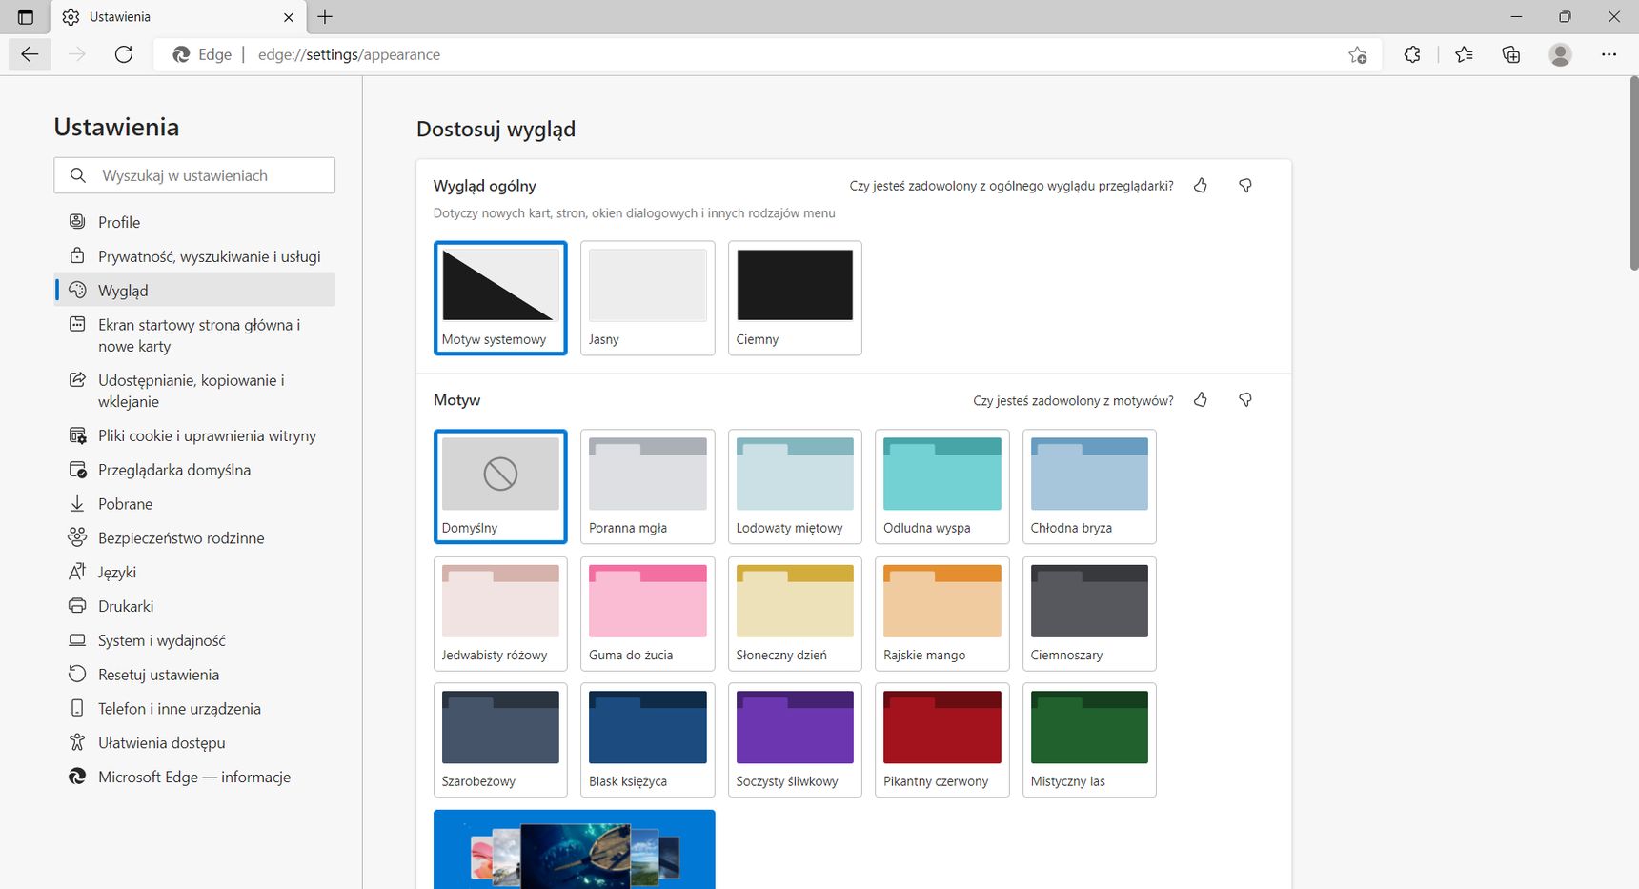Choose the Odludna wyspa theme
This screenshot has height=889, width=1639.
click(x=942, y=486)
